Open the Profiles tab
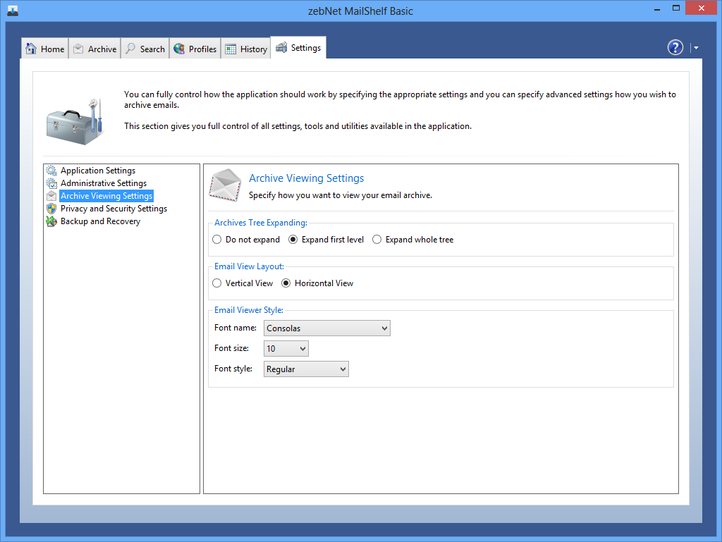This screenshot has width=722, height=542. 195,49
